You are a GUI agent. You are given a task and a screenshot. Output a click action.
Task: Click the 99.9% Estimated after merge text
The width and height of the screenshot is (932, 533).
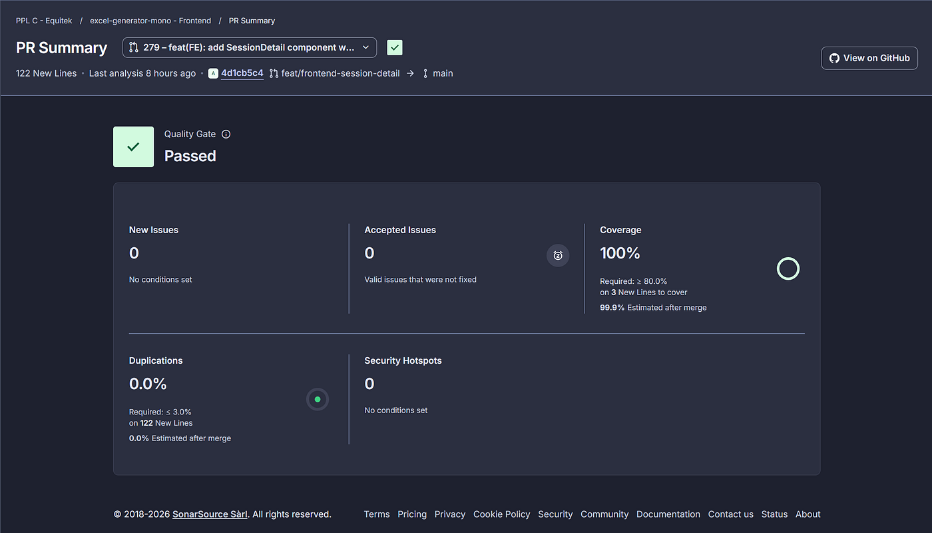[x=653, y=308]
